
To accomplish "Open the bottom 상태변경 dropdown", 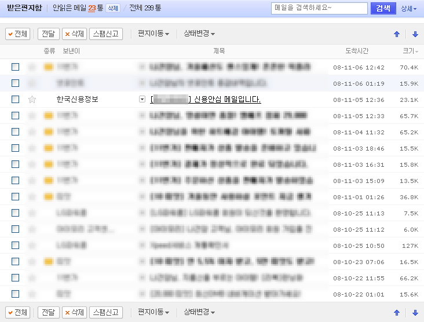I will point(199,312).
